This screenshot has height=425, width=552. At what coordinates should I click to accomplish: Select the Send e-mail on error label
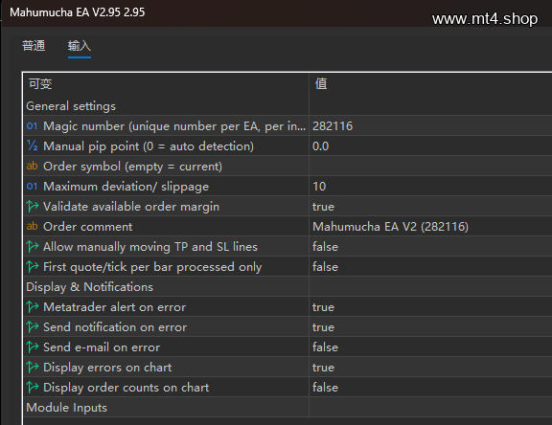coord(102,347)
